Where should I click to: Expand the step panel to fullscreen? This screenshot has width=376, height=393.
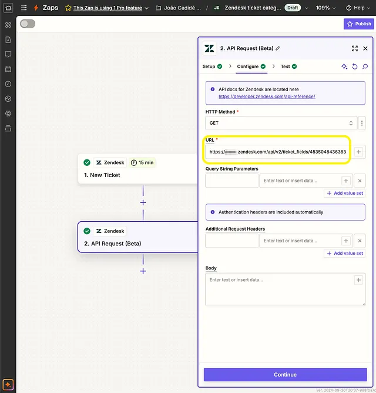[x=355, y=48]
